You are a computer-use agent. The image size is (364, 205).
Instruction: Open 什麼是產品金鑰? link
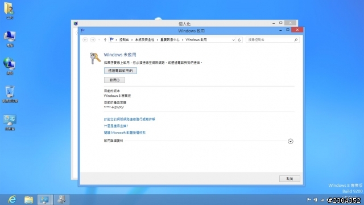coord(116,126)
